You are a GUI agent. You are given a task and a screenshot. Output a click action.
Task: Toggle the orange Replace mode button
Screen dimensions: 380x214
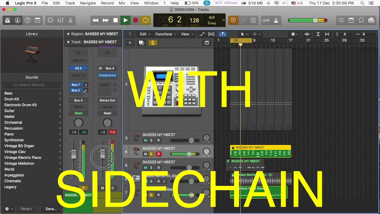(x=233, y=20)
